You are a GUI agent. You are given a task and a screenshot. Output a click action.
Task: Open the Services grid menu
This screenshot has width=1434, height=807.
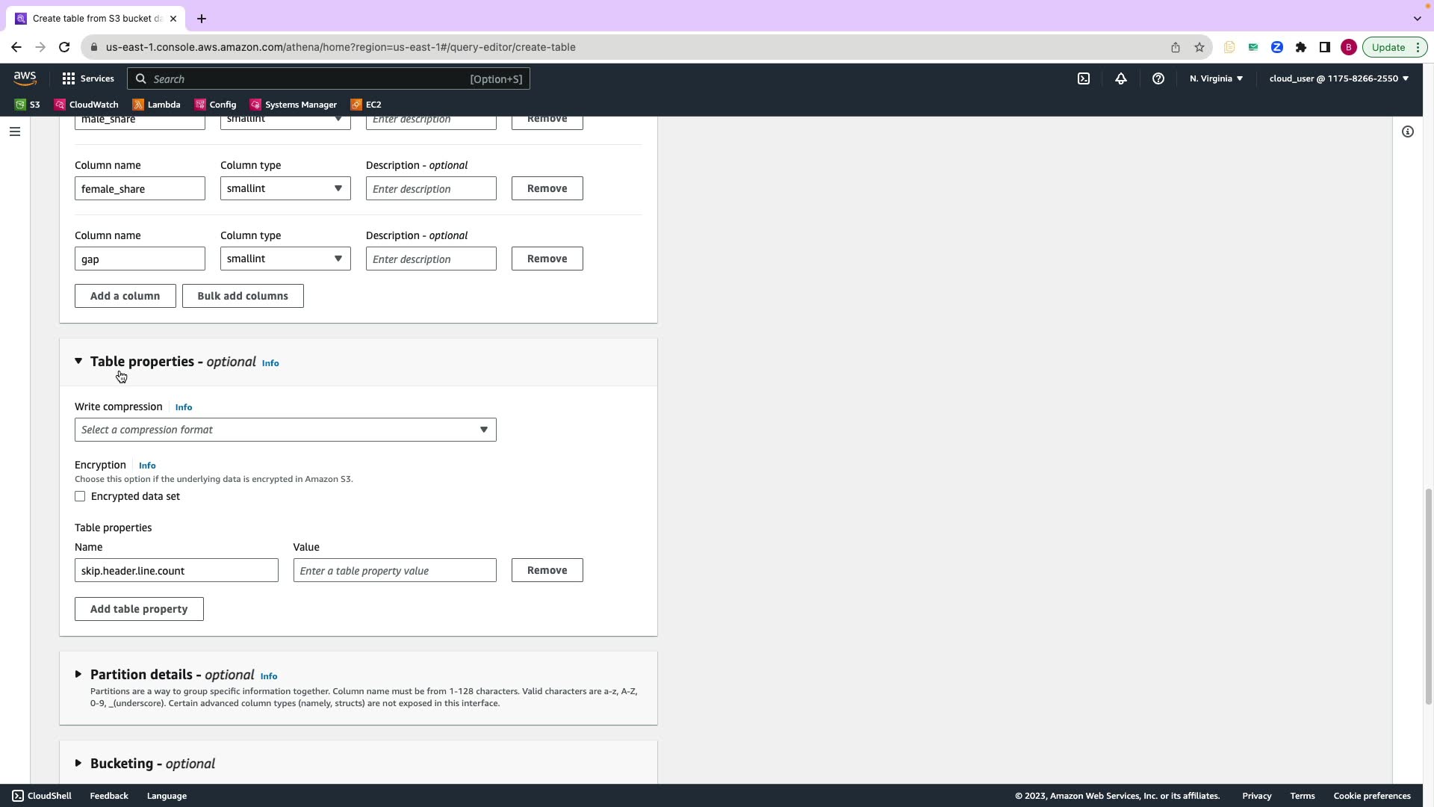click(87, 78)
